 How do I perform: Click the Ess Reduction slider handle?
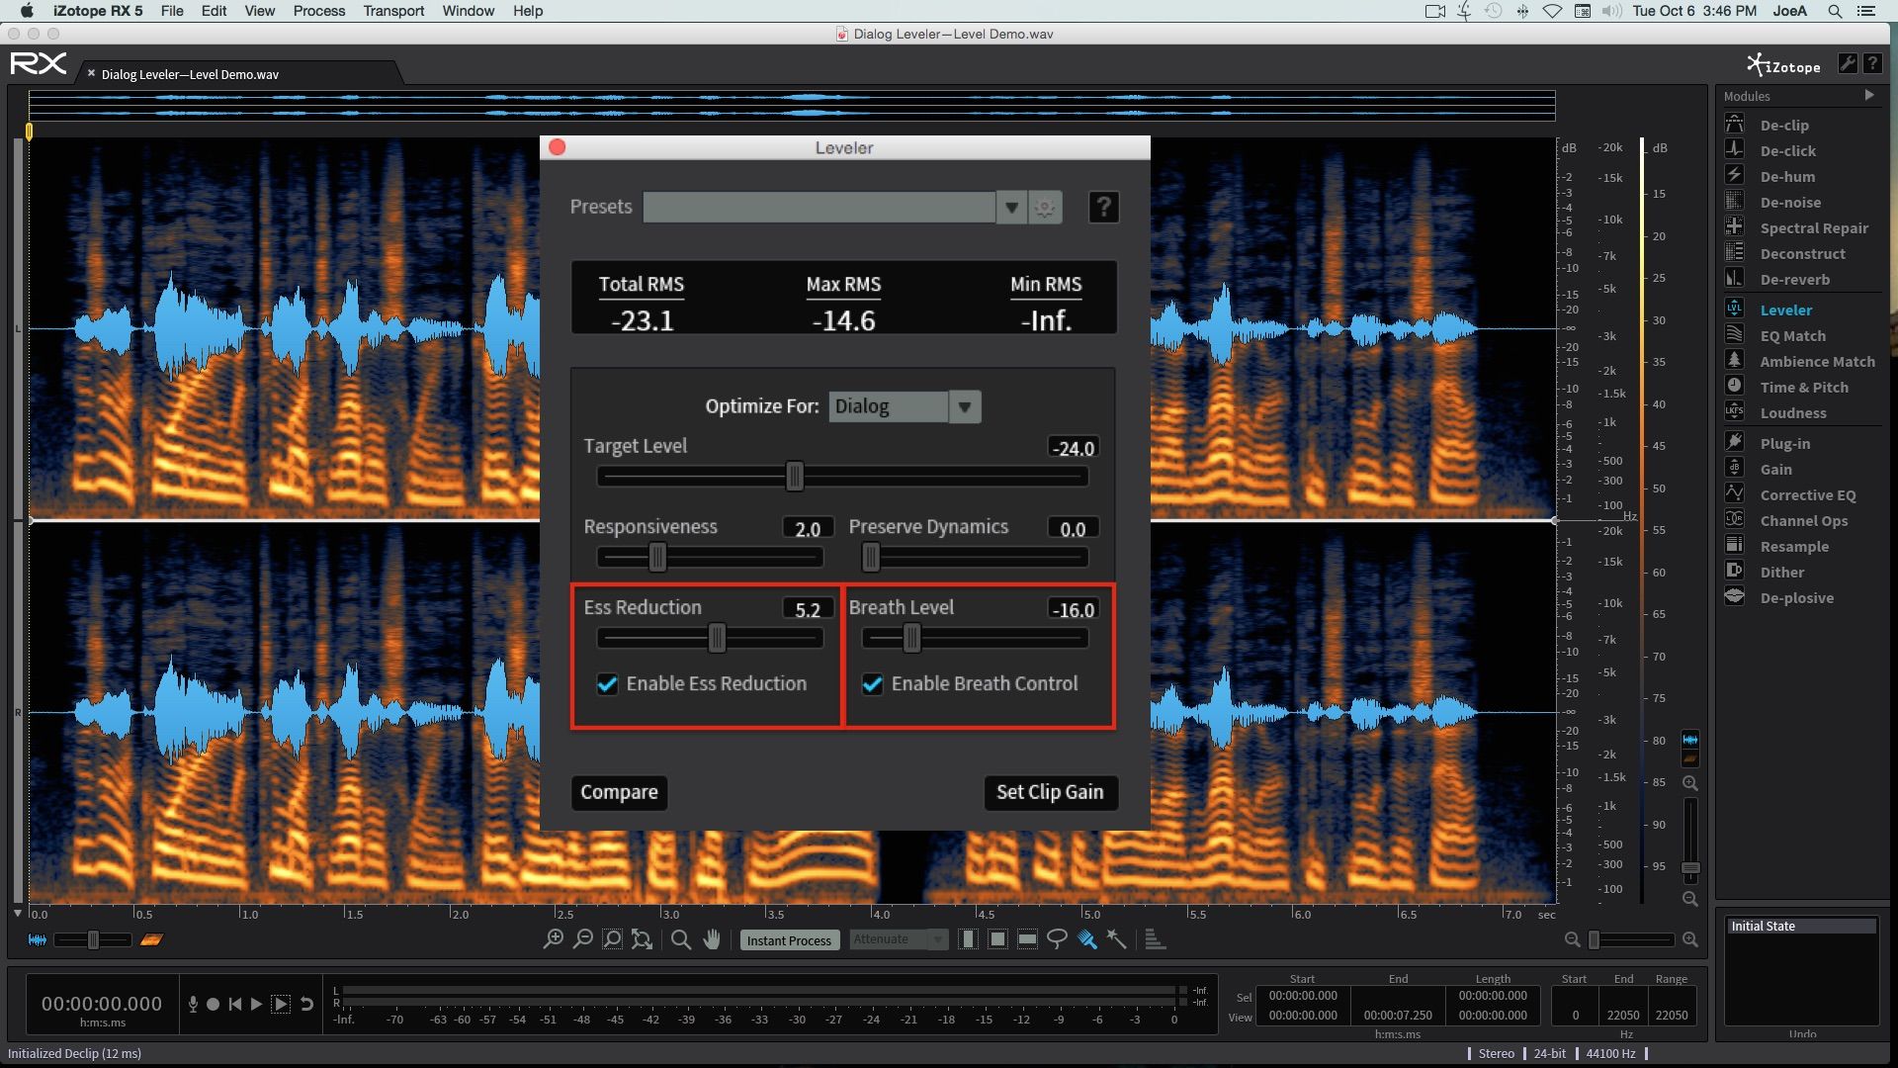[717, 639]
